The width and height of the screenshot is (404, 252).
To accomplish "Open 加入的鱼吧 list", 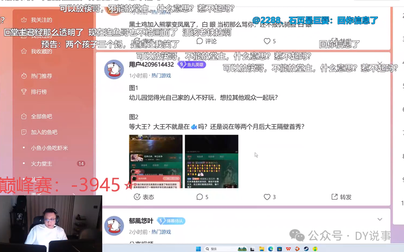I will coord(44,132).
